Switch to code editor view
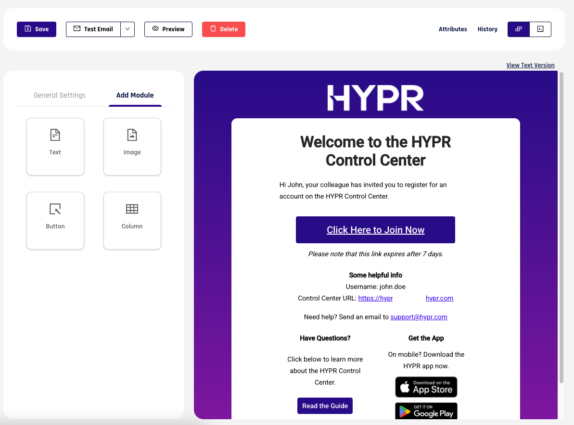 click(x=540, y=29)
